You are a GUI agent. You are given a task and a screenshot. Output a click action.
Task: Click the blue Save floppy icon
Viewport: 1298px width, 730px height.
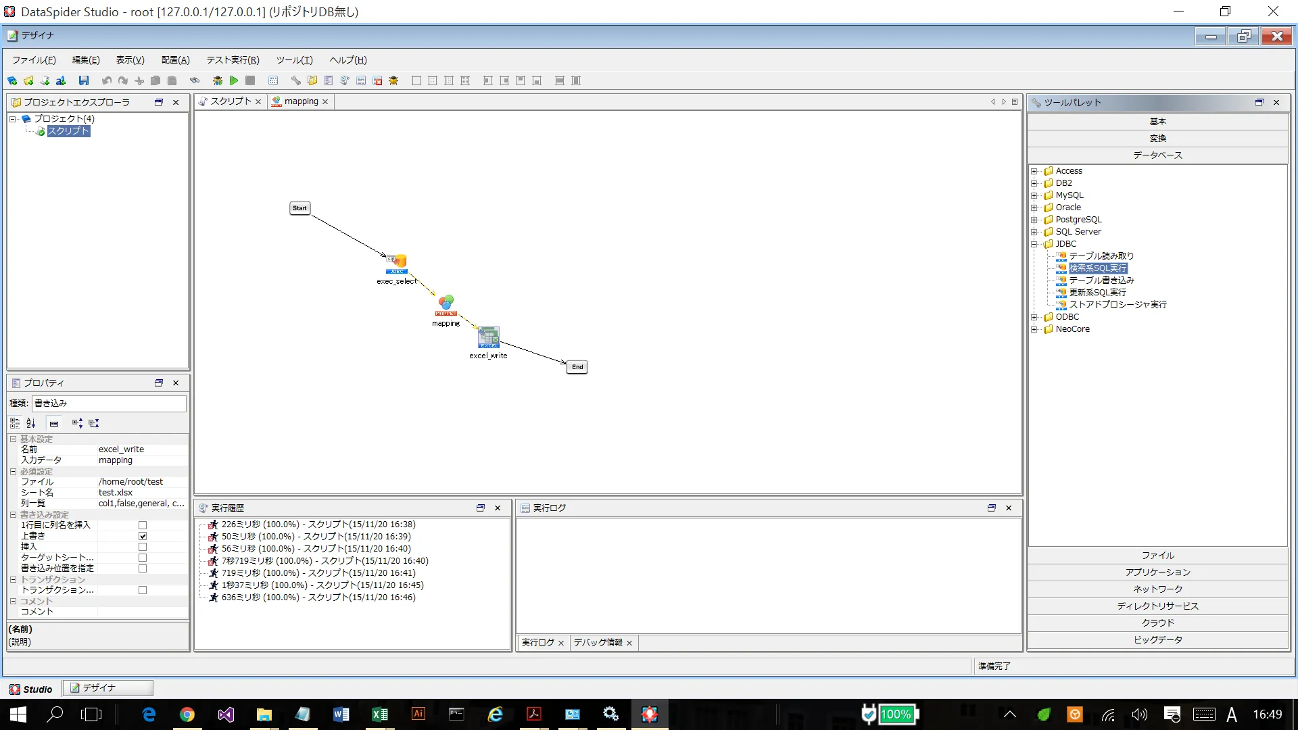coord(84,80)
